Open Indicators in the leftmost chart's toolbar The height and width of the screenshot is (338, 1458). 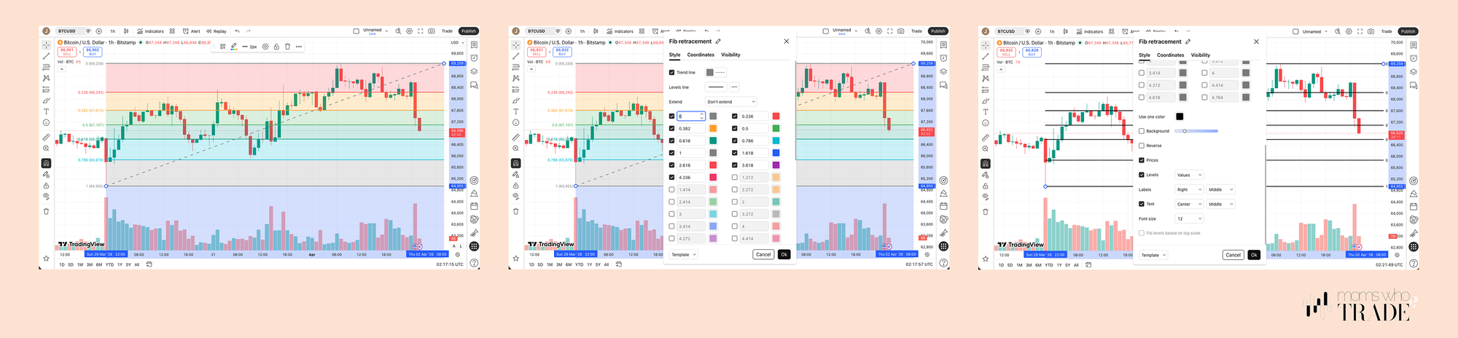point(151,31)
